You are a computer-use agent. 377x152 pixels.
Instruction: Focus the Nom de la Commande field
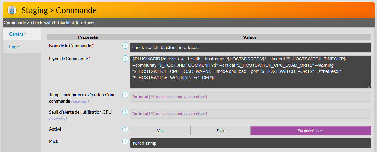[x=250, y=48]
